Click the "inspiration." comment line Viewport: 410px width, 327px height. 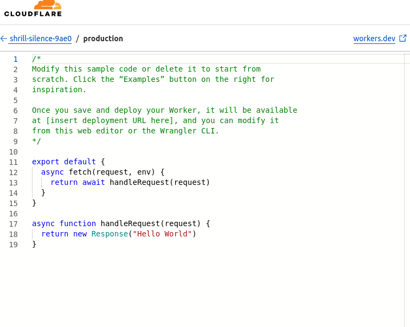pyautogui.click(x=59, y=89)
